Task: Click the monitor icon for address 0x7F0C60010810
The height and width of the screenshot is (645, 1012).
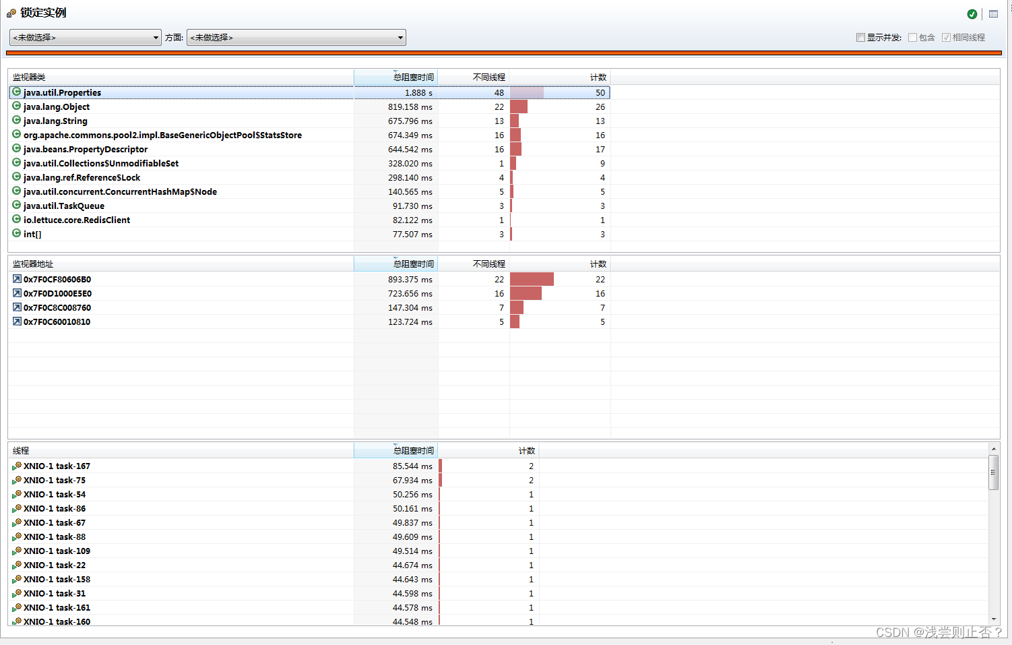Action: click(x=16, y=321)
